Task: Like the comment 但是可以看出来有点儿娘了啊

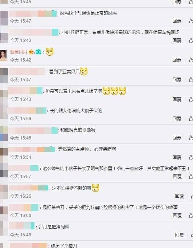Action: click(x=191, y=99)
